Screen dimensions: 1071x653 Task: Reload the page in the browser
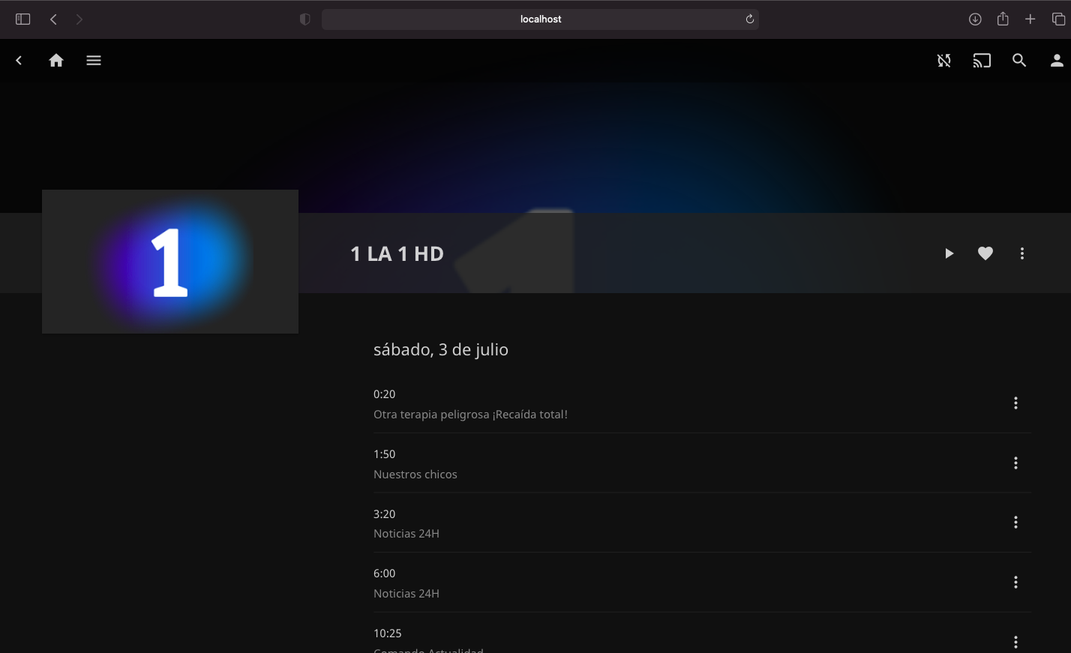[749, 19]
